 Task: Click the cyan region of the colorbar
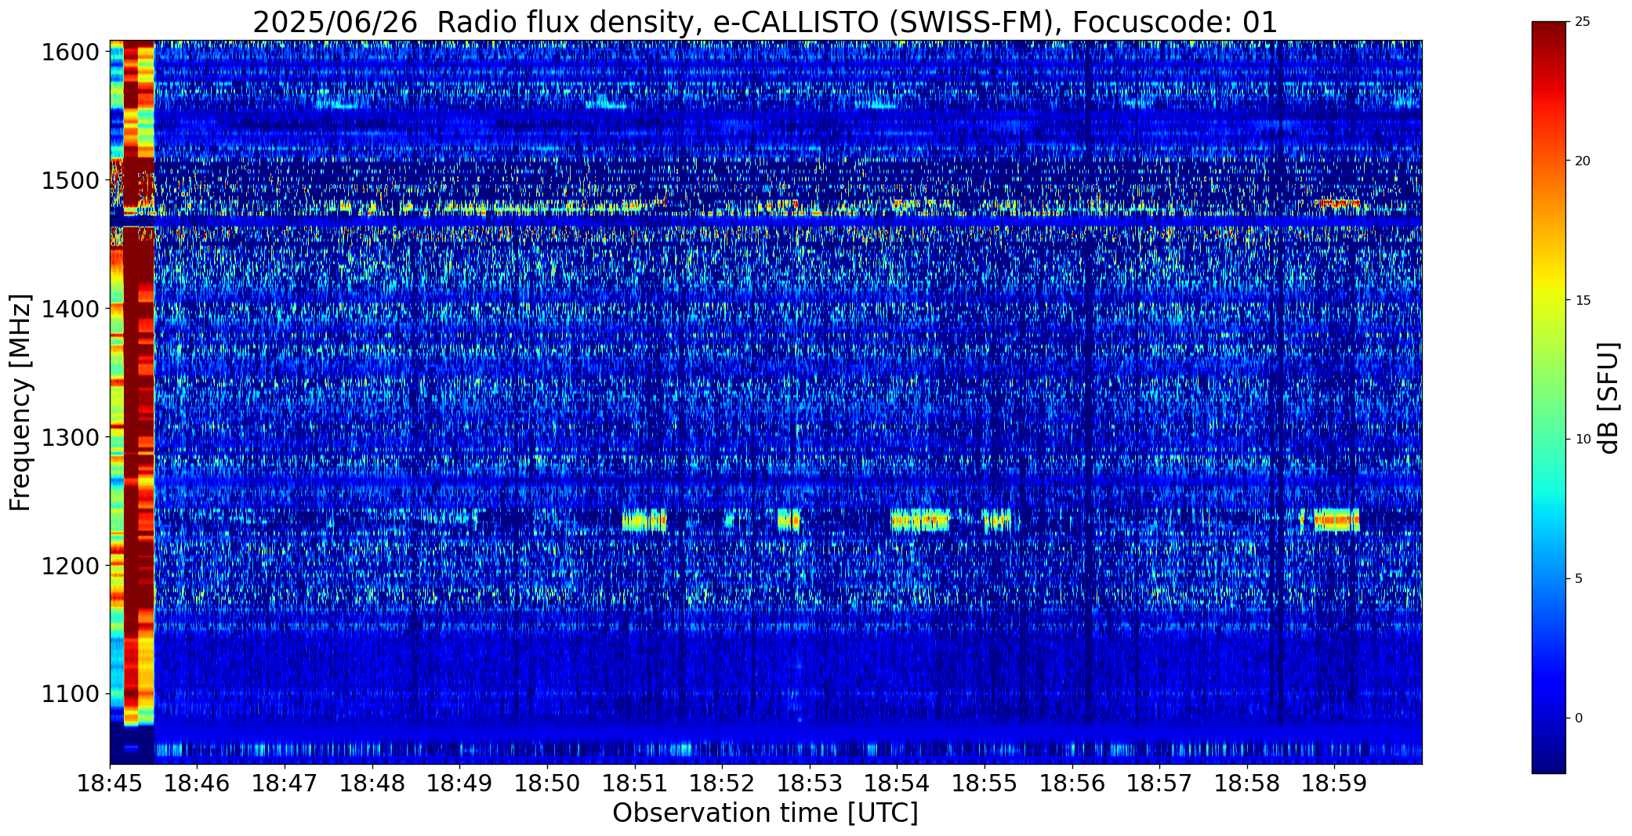(x=1549, y=494)
